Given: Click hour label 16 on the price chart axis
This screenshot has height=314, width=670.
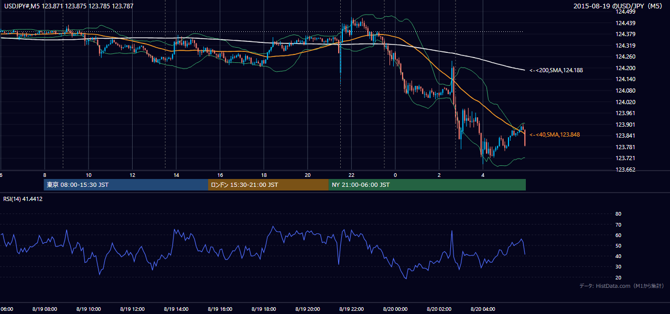Looking at the screenshot, I should coord(221,175).
